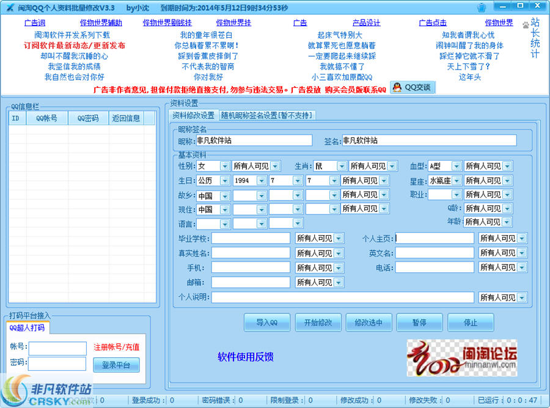Viewport: 550px width, 408px height.
Task: Click the QQ帐号 column header
Action: (46, 118)
